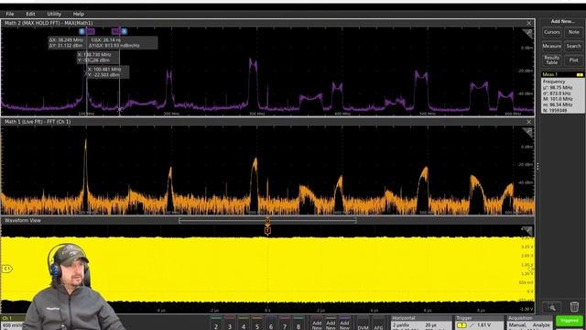The image size is (586, 330).
Task: Click the results bar collapse handle
Action: pos(537,167)
